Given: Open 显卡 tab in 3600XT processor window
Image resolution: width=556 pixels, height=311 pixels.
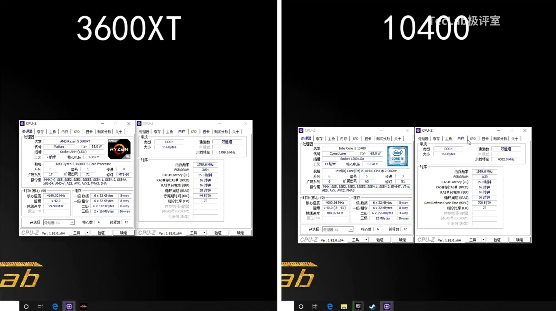Looking at the screenshot, I should [x=89, y=132].
